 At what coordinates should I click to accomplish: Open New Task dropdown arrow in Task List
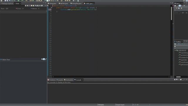pos(177,6)
